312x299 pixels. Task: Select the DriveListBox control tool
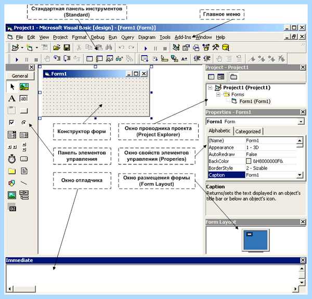[x=24, y=159]
